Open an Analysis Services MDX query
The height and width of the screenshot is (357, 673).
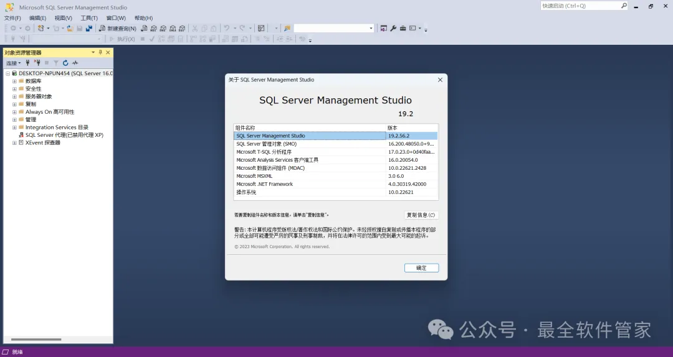[154, 28]
